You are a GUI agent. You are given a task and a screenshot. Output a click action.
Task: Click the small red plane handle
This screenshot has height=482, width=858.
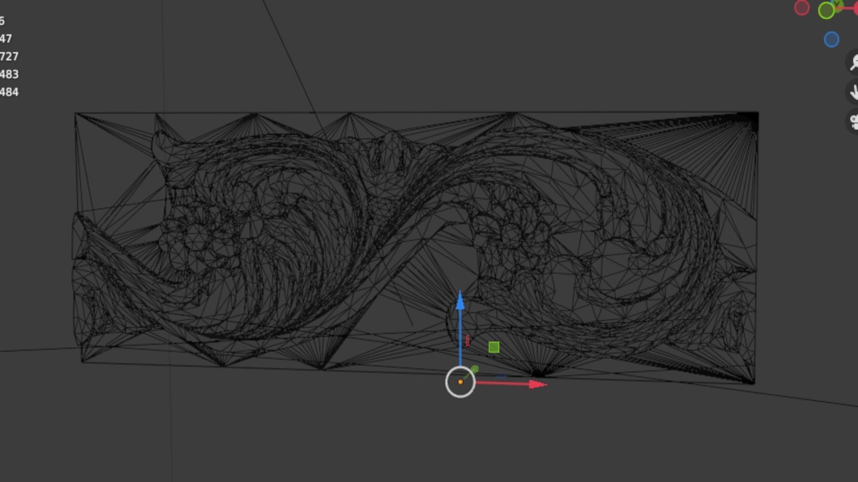(467, 341)
